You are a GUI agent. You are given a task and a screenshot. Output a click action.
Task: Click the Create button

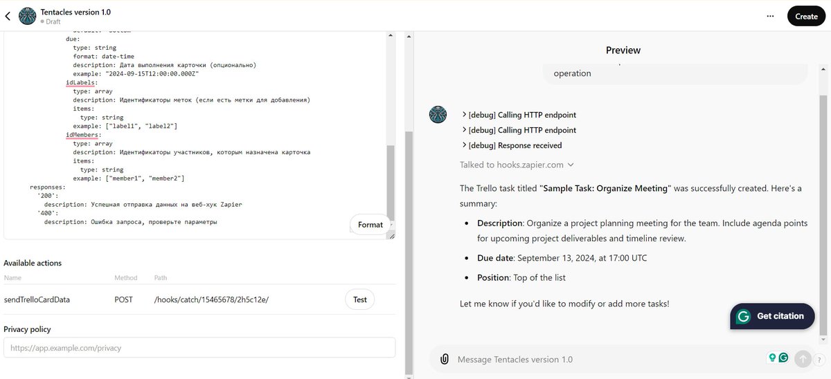(806, 16)
